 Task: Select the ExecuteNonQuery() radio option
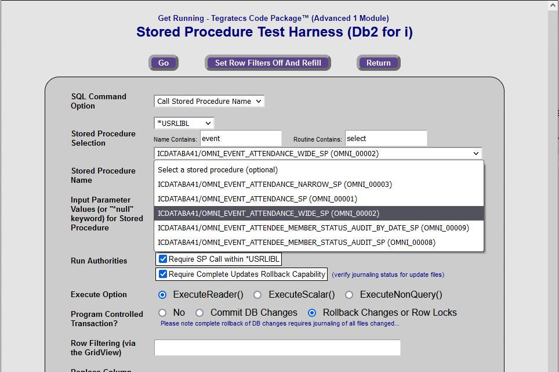point(349,295)
